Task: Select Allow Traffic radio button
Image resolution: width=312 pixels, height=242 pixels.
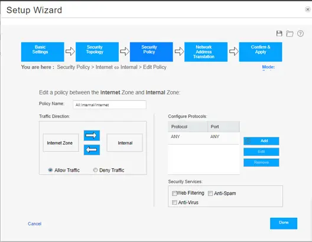Action: (50, 170)
